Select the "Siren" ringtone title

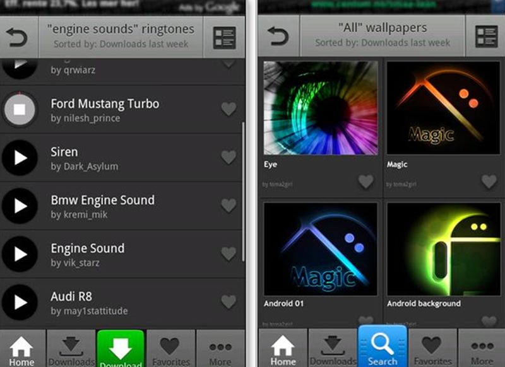pos(64,152)
